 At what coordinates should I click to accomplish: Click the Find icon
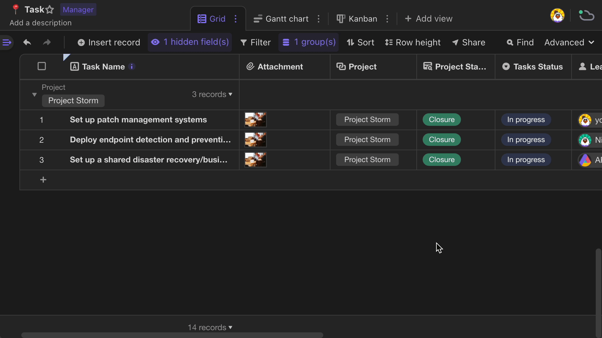tap(510, 42)
